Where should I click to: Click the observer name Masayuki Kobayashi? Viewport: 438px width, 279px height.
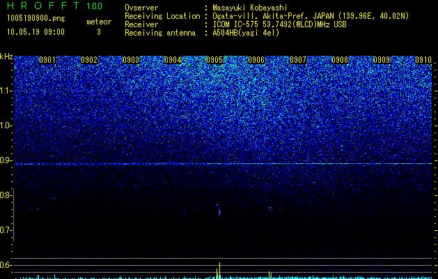249,8
